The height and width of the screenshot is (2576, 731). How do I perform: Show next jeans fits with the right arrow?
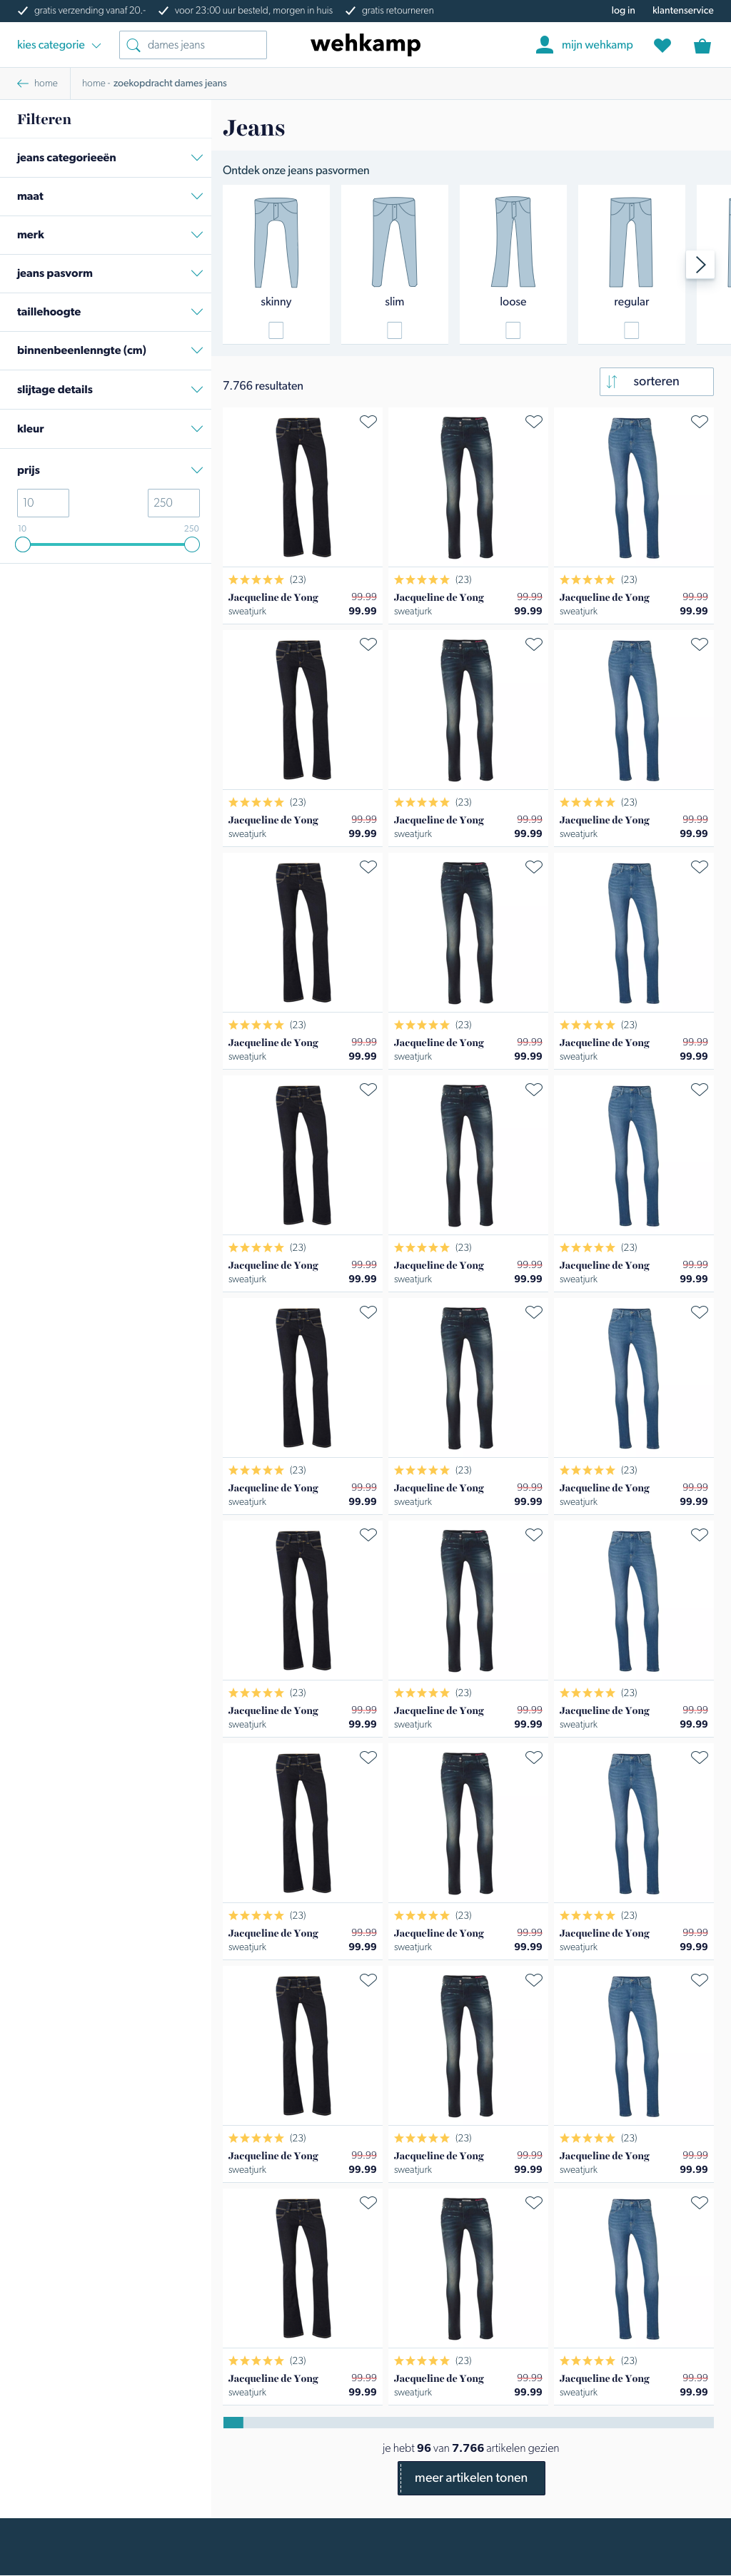coord(700,264)
